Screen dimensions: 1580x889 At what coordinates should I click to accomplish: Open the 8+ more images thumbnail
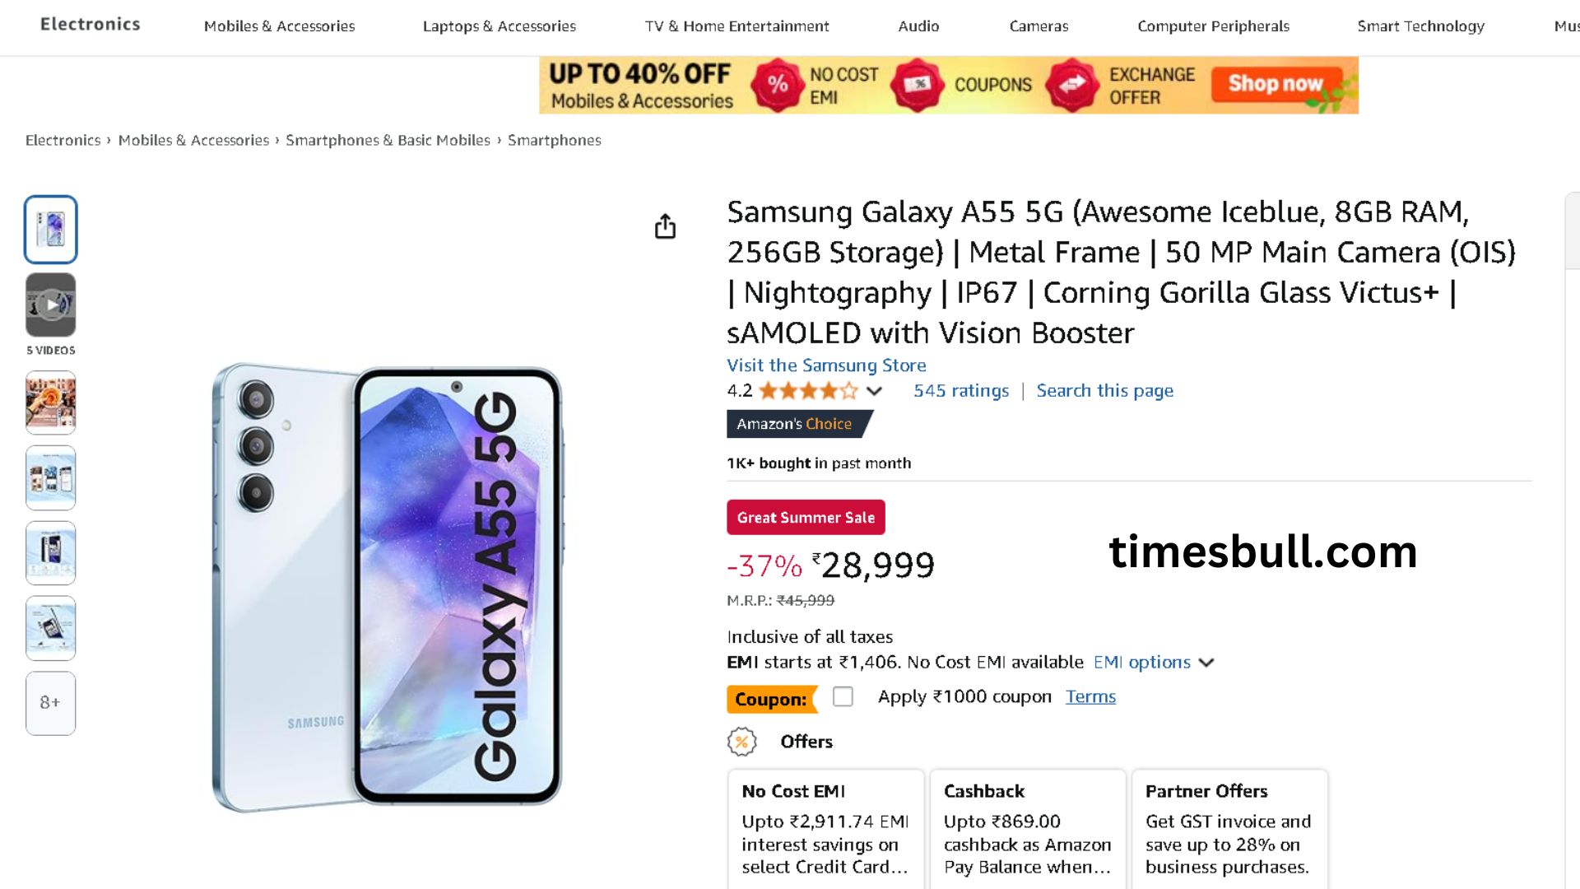coord(50,703)
